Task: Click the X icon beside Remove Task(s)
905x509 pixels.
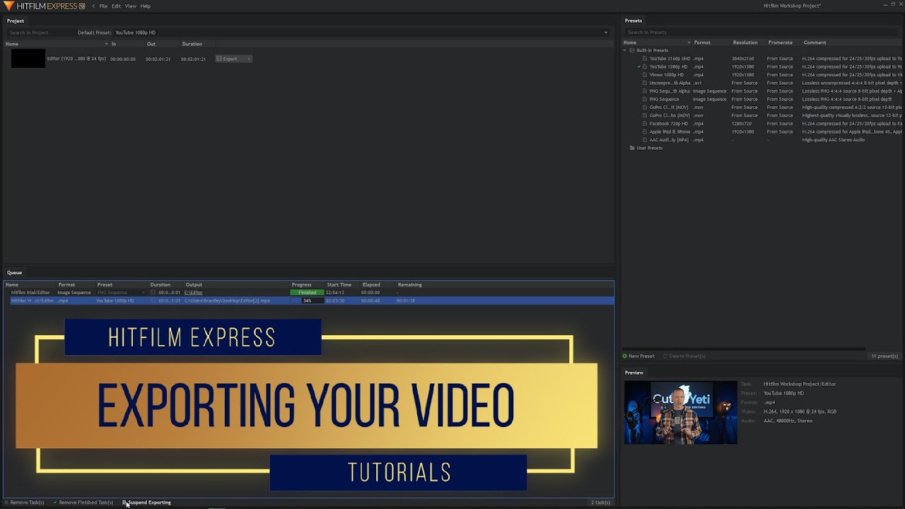Action: [6, 503]
